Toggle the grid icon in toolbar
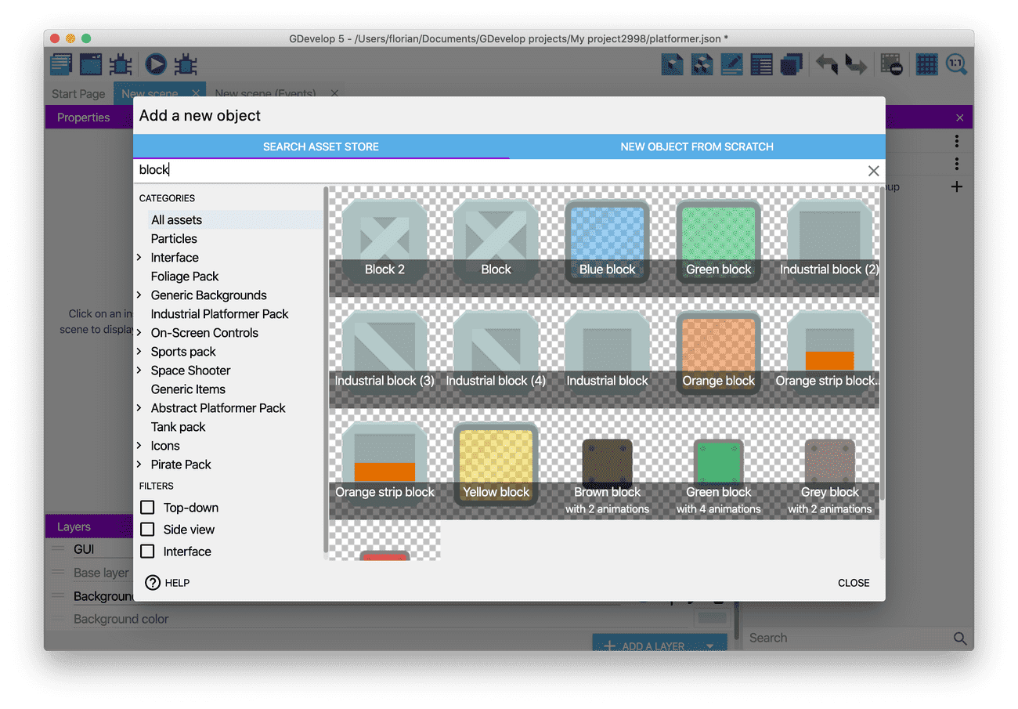 tap(926, 64)
